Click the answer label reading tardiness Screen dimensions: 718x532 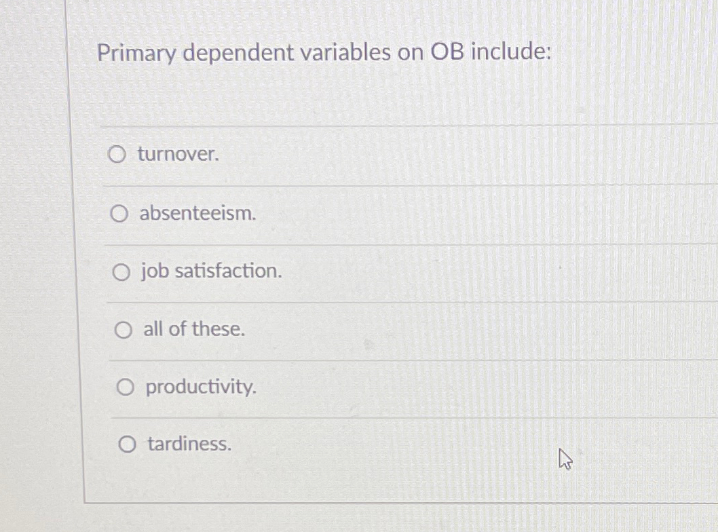pyautogui.click(x=188, y=444)
